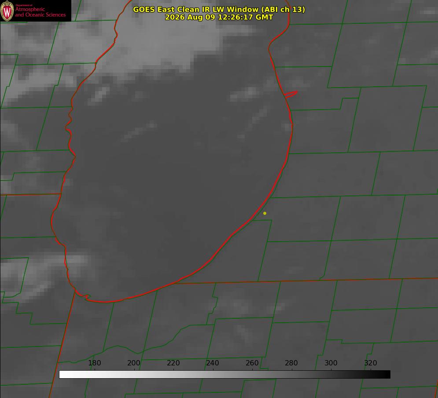The width and height of the screenshot is (438, 398).
Task: Click the University of Wisconsin crest logo
Action: tap(7, 11)
